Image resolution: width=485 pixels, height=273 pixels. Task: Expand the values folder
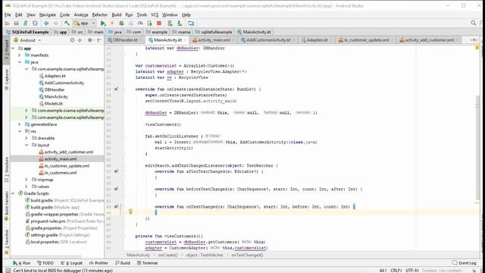click(27, 187)
